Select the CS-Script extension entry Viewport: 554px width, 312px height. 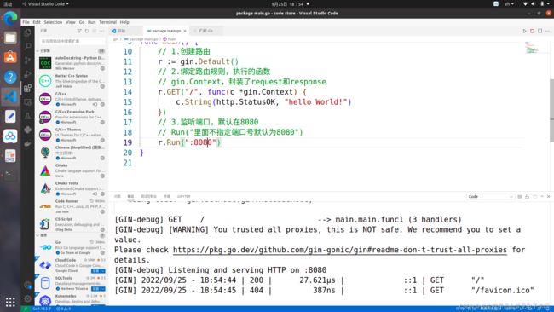(72, 224)
